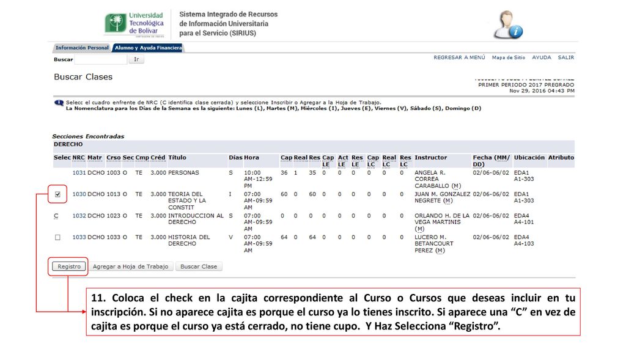
Task: Click the closed class C marker for NRC 1032
Action: pos(56,216)
